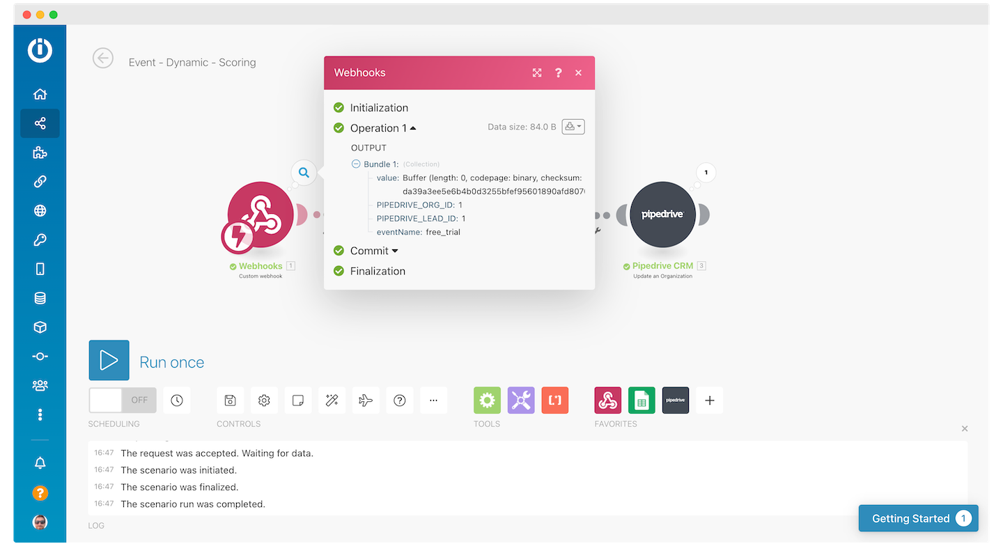Open Notifications bell icon
The width and height of the screenshot is (1003, 546).
click(40, 463)
